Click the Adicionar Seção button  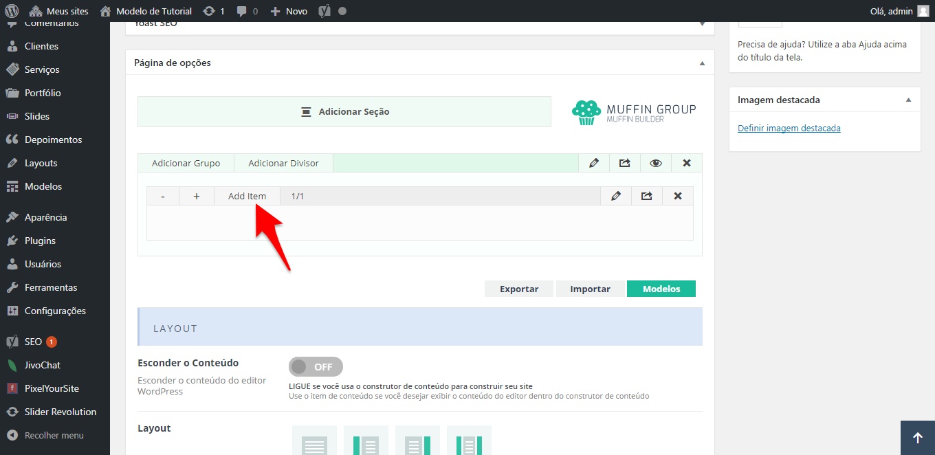point(344,111)
